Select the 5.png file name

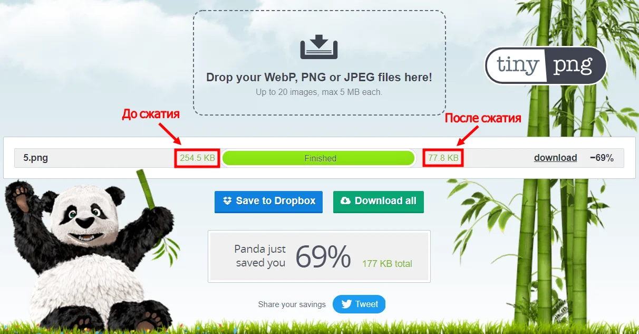(x=35, y=158)
